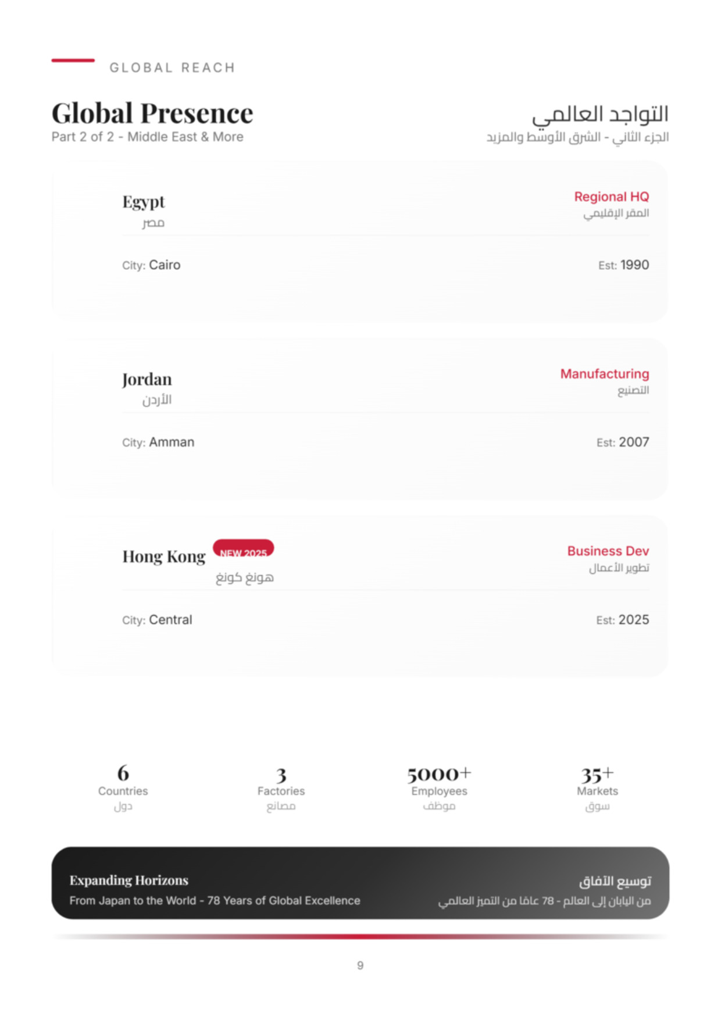Click the city name Amman
The height and width of the screenshot is (1020, 721).
click(x=172, y=443)
